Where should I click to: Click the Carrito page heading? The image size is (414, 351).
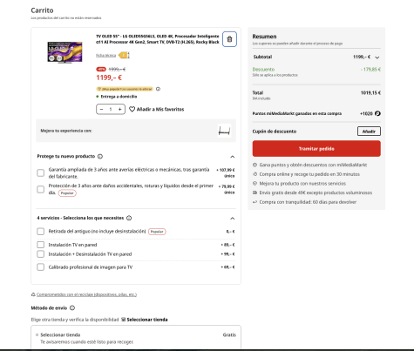point(42,10)
